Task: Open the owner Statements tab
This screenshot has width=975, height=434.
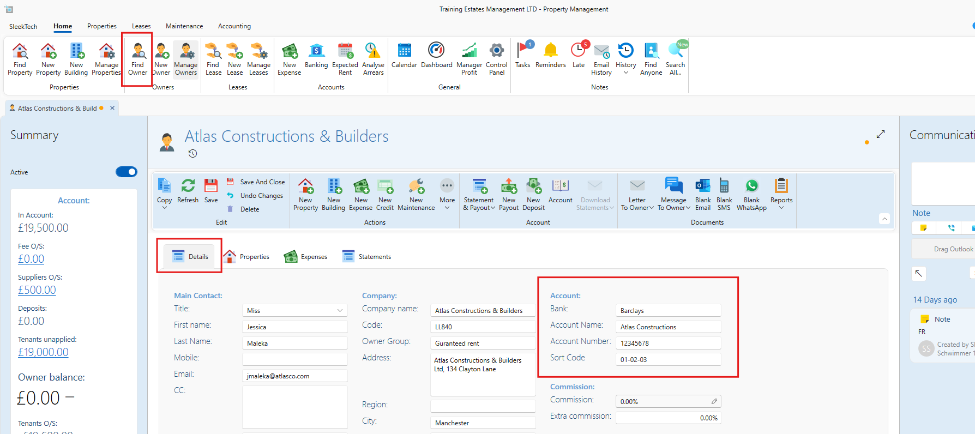Action: pos(366,257)
